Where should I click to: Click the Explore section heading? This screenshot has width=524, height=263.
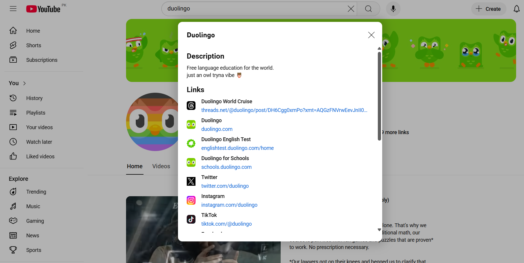[18, 179]
